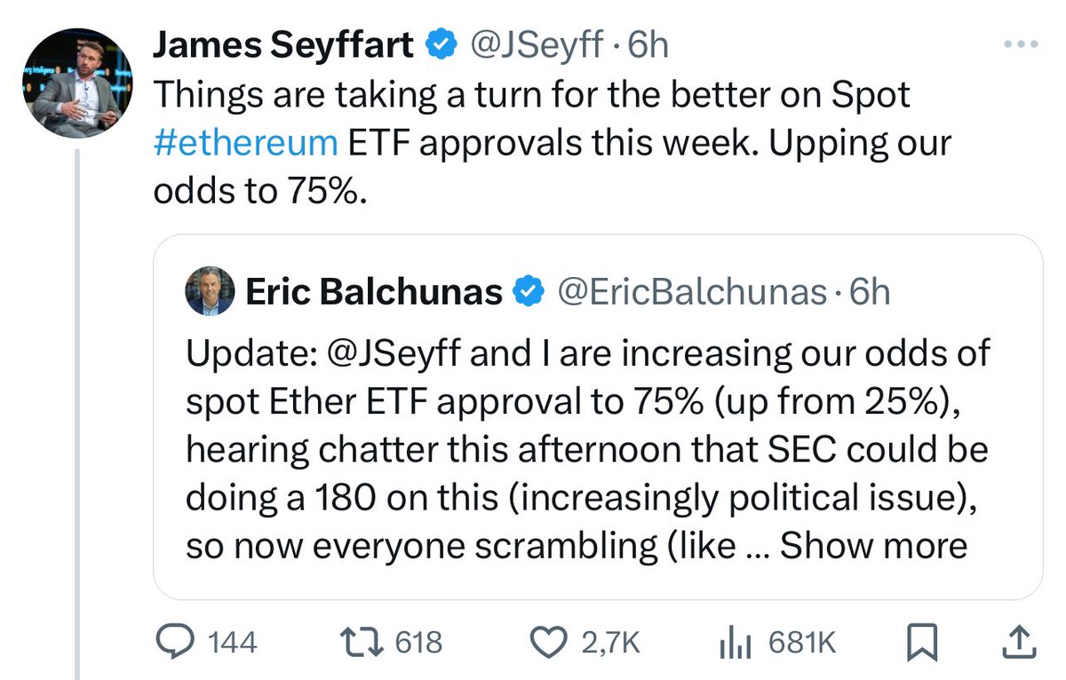Viewport: 1066px width, 680px height.
Task: Open the three-dot more options menu
Action: tap(1020, 44)
